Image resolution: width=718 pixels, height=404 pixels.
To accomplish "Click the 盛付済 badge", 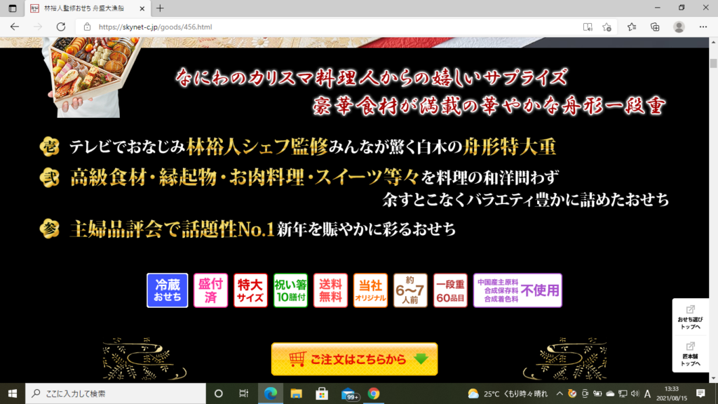I will click(210, 290).
